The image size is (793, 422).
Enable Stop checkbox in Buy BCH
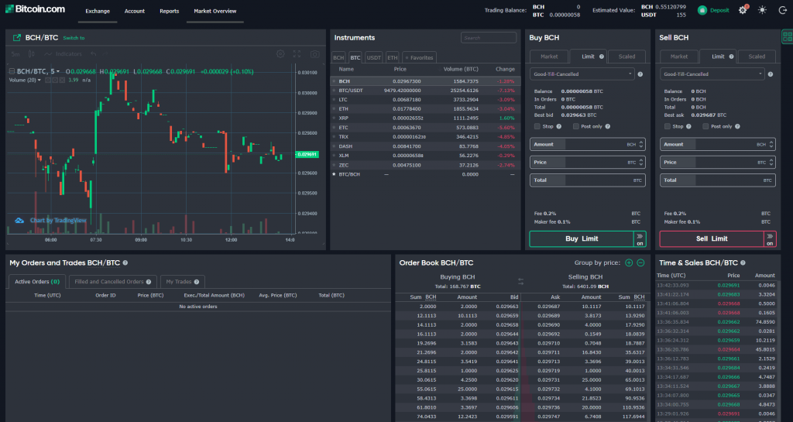(537, 126)
